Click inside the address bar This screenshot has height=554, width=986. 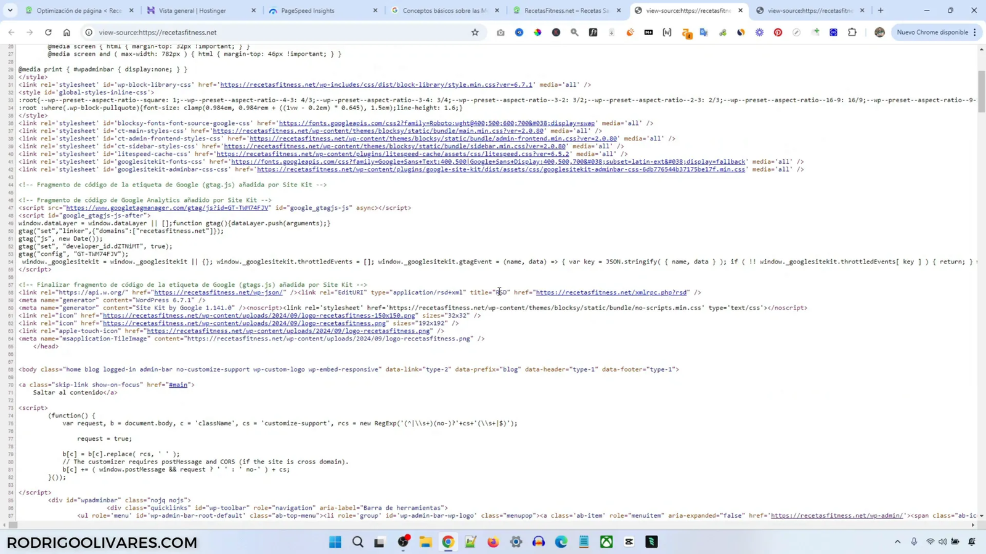click(246, 32)
